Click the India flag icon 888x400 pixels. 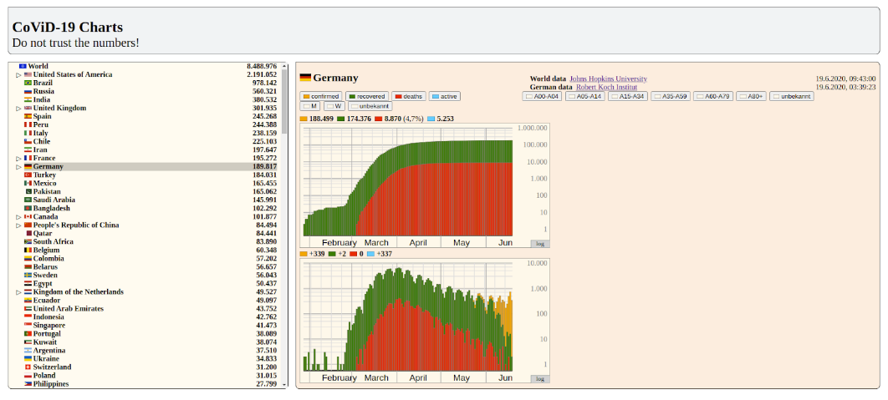[x=28, y=99]
